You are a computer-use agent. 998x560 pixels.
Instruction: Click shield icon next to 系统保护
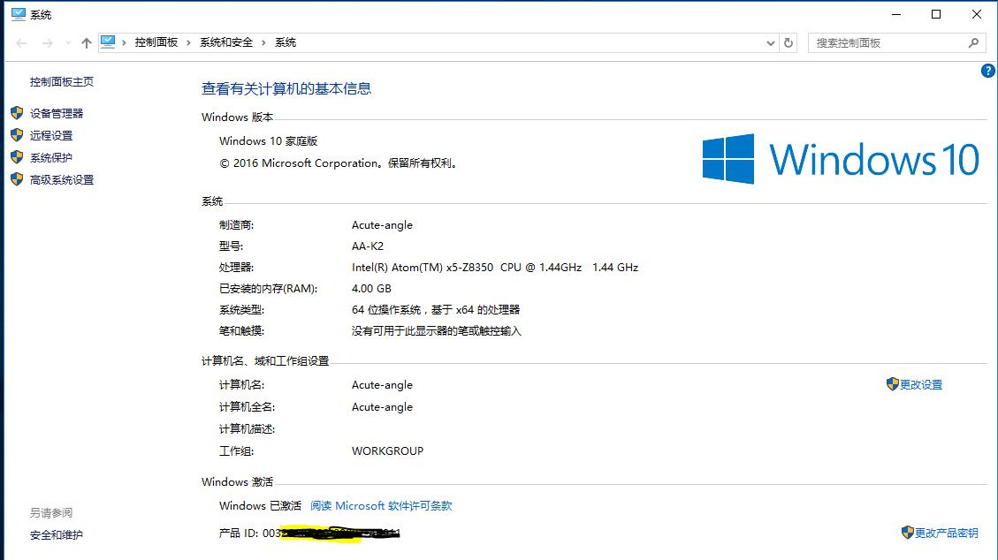(x=17, y=157)
